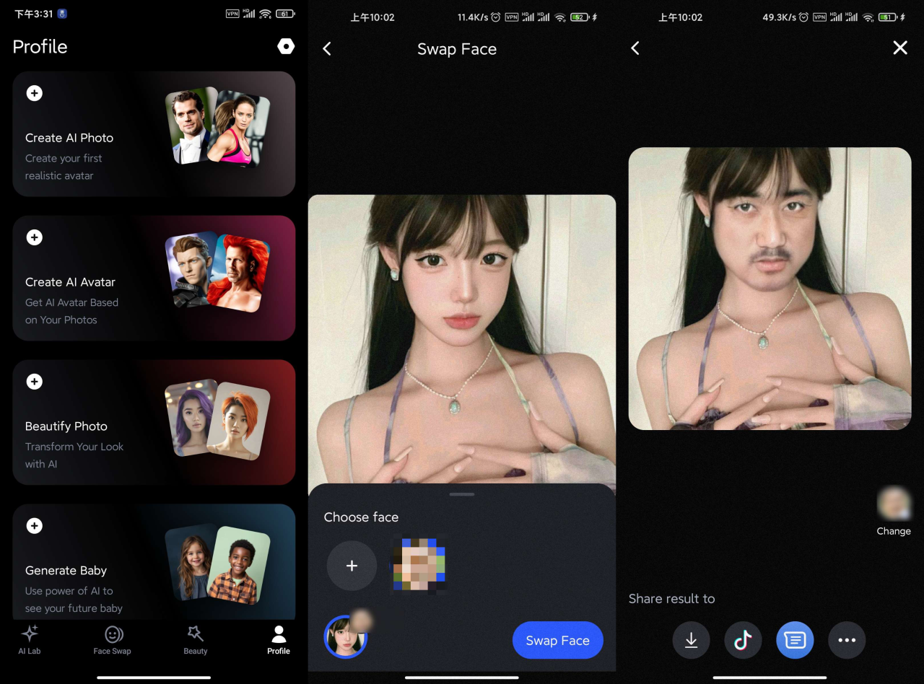This screenshot has height=684, width=924.
Task: Tap the 'Choose face' heading text
Action: click(361, 517)
